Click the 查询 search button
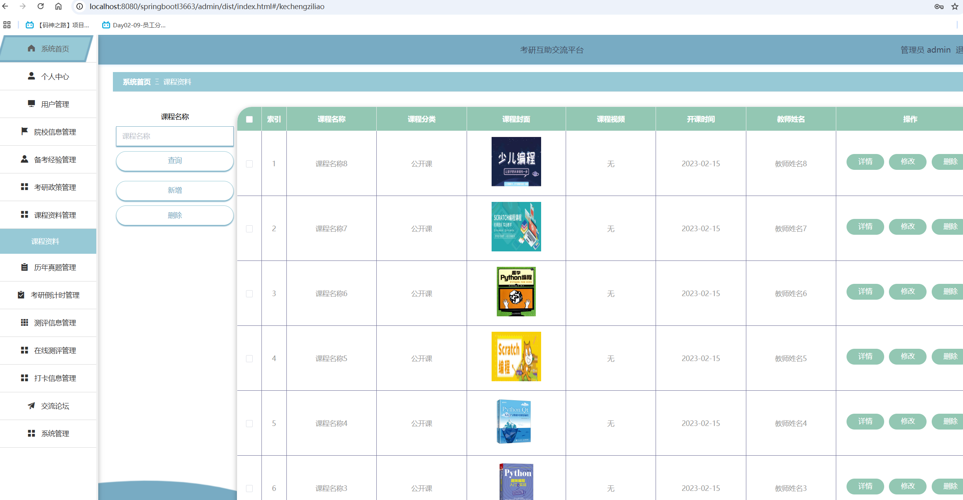This screenshot has width=963, height=500. point(175,161)
